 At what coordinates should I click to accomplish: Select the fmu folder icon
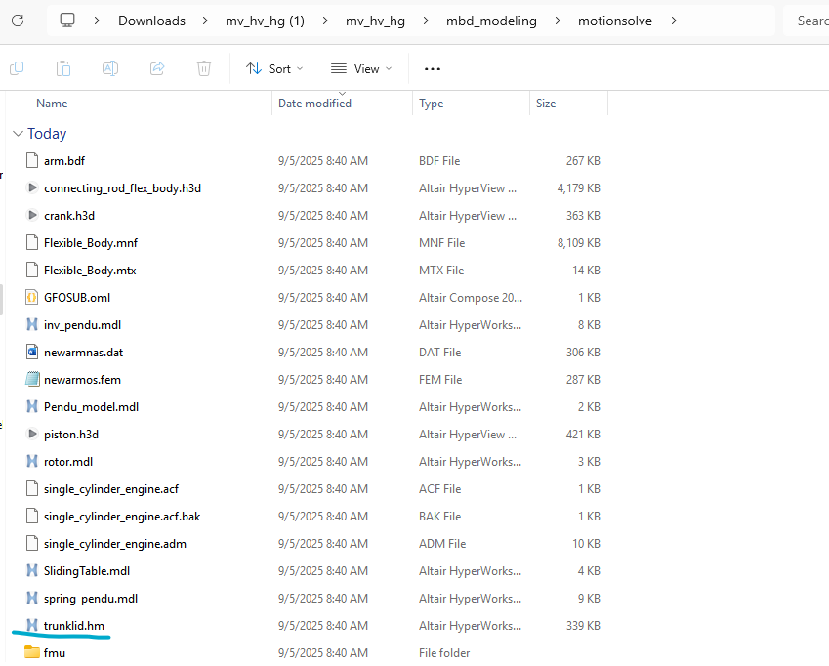tap(32, 652)
